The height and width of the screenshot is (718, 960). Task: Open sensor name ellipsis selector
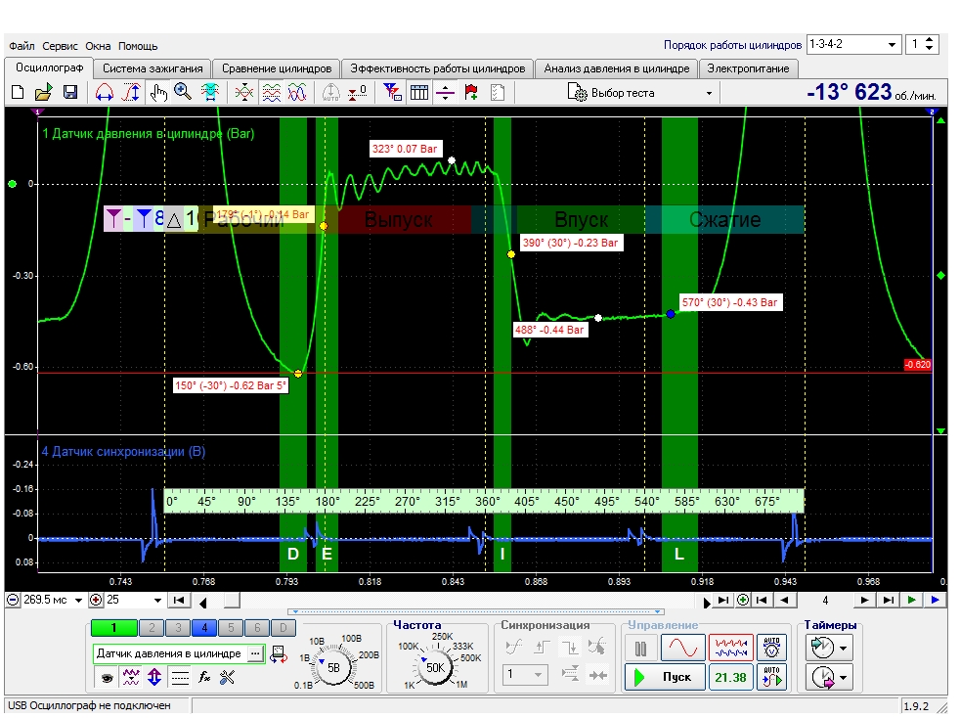[255, 654]
